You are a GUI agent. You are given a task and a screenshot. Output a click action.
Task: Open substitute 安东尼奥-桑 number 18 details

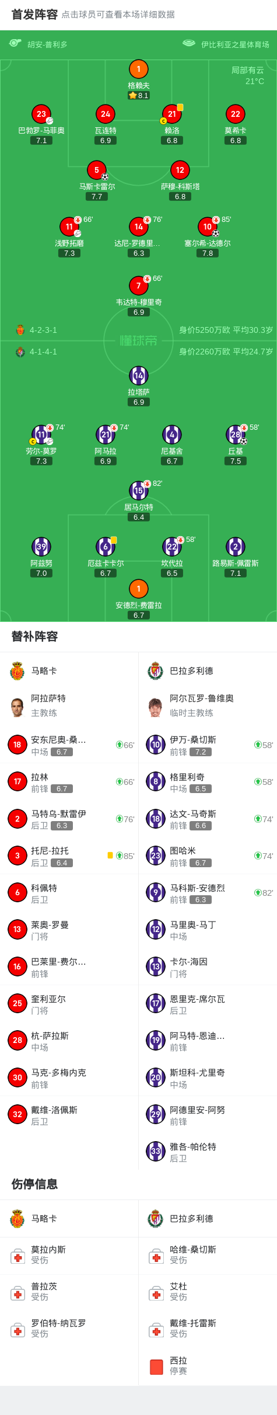pos(69,745)
